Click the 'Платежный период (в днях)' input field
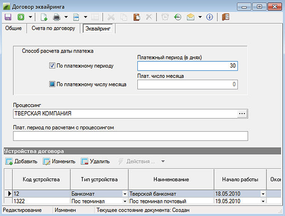The image size is (285, 216). pyautogui.click(x=187, y=66)
